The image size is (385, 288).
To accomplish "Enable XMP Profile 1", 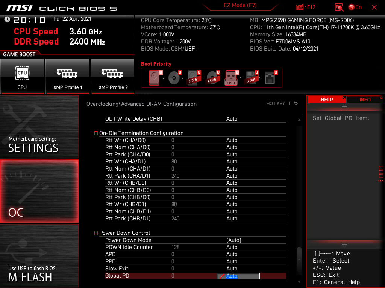I will click(x=68, y=76).
